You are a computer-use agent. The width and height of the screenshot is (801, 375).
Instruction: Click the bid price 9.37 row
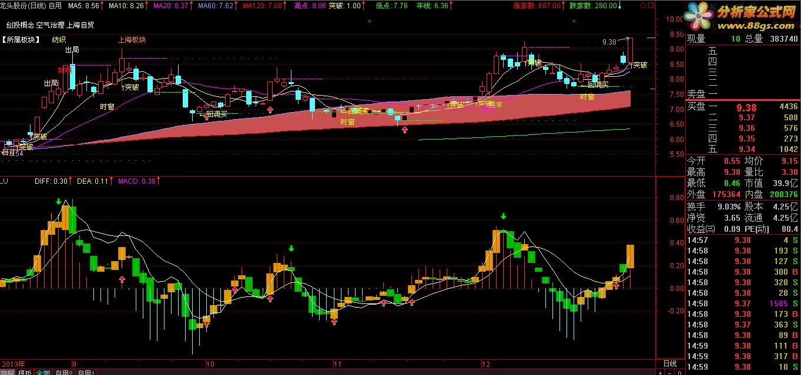[x=743, y=118]
